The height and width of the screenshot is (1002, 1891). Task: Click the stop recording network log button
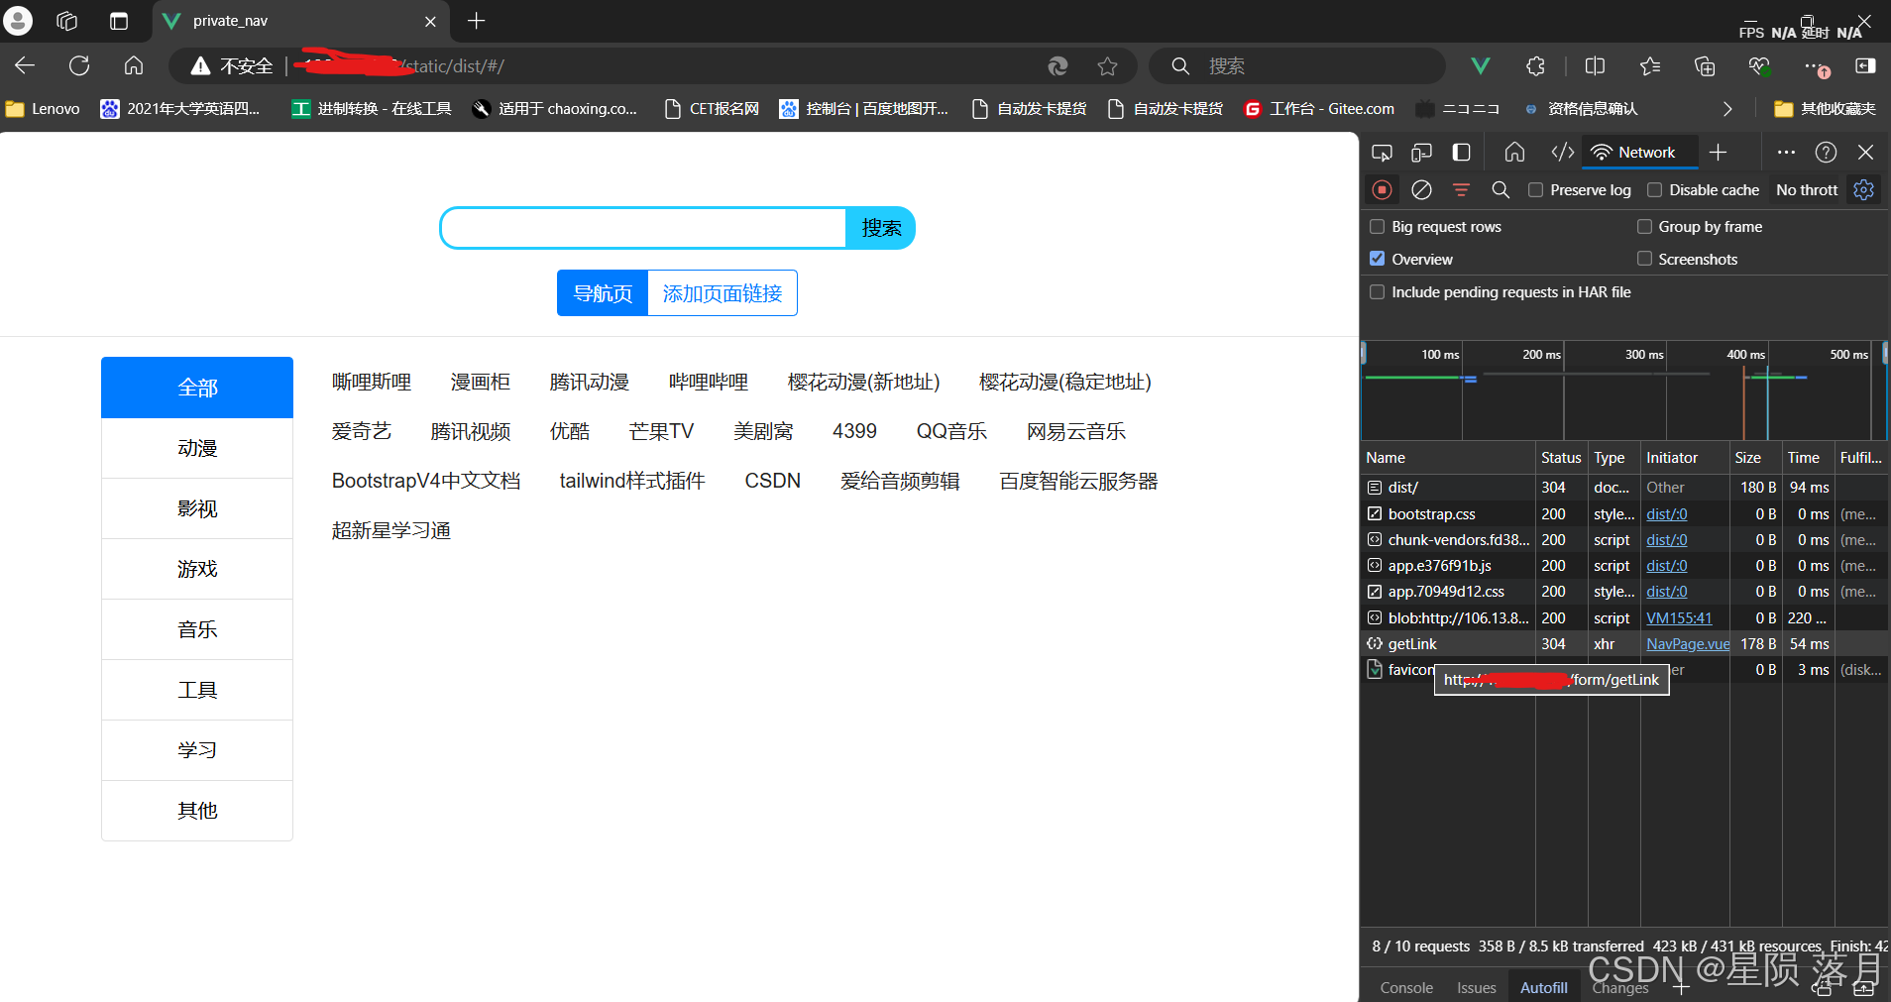click(1382, 189)
